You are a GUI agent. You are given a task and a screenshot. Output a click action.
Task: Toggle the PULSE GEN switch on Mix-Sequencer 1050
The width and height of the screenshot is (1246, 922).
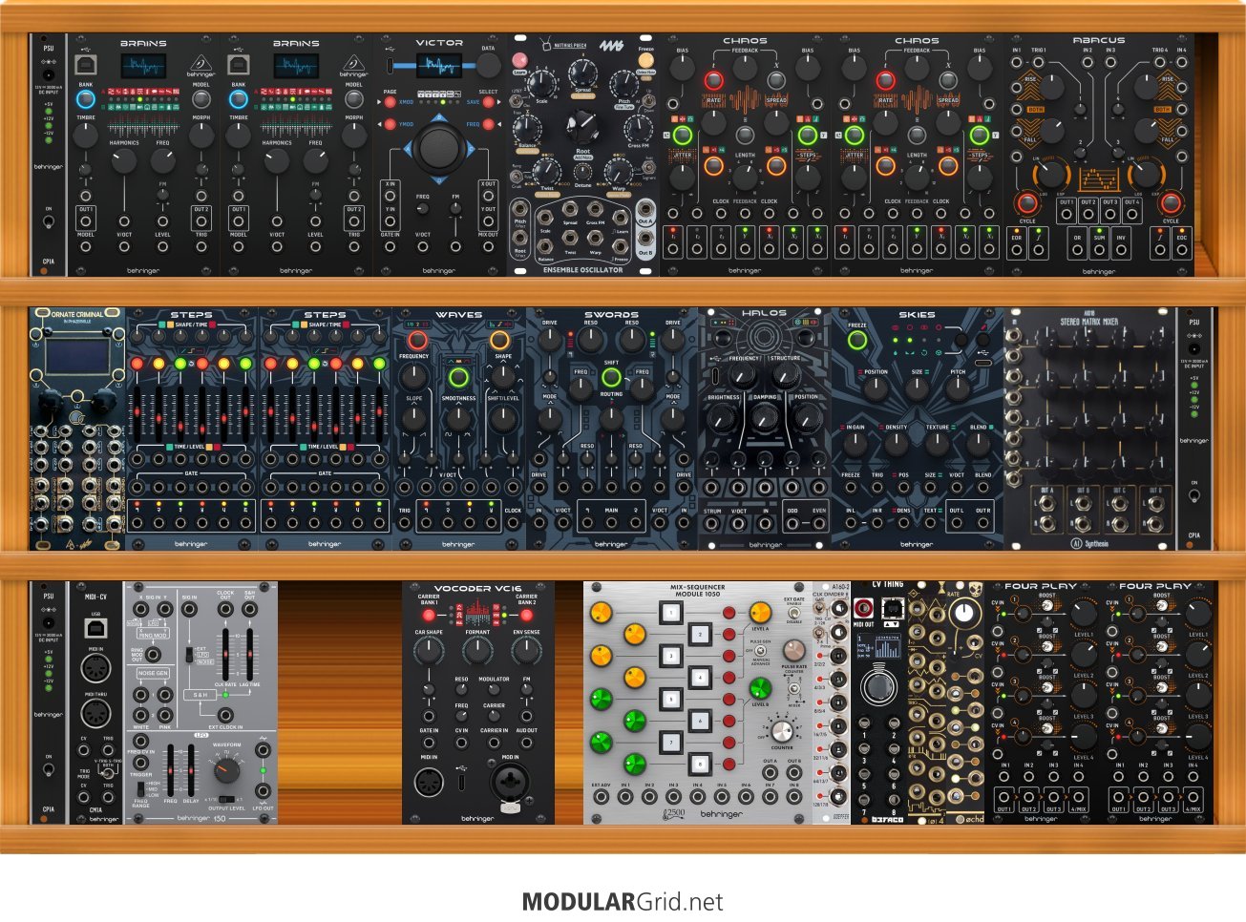pos(760,650)
